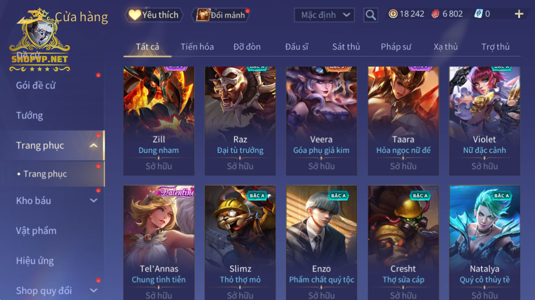535x300 pixels.
Task: Switch to the Tiến hóa tab
Action: [x=197, y=47]
